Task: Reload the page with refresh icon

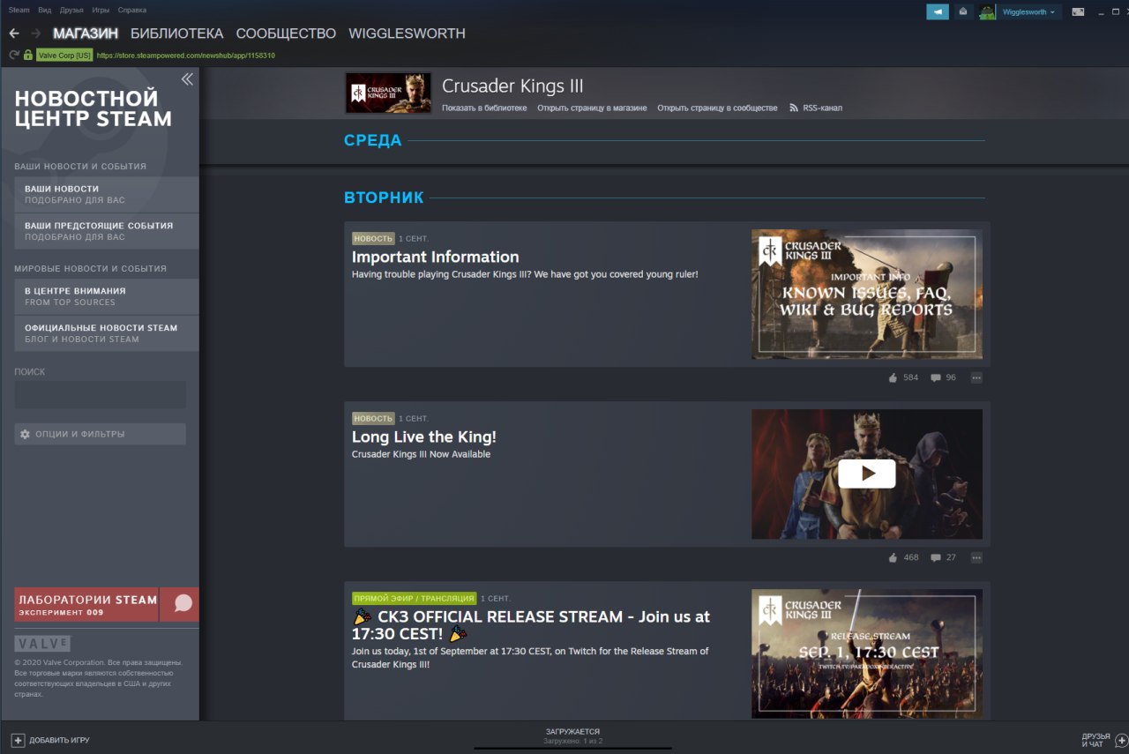Action: click(x=14, y=55)
